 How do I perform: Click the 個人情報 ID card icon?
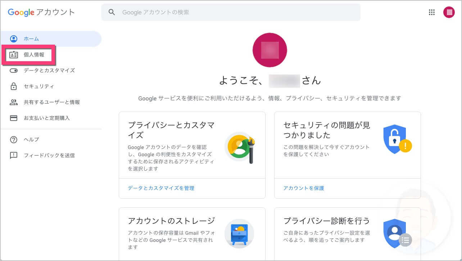[x=14, y=55]
